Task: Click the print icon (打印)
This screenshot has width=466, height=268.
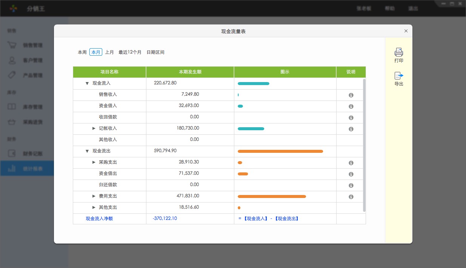Action: pos(398,52)
